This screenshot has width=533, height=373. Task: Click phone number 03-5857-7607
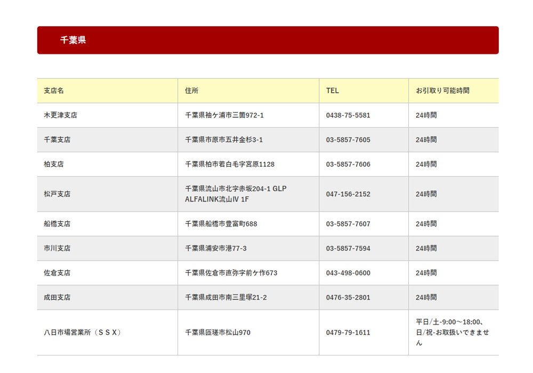pyautogui.click(x=348, y=224)
